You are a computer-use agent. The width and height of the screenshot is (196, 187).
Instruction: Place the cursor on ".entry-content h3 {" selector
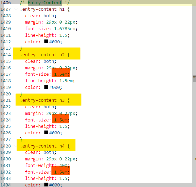click(45, 100)
